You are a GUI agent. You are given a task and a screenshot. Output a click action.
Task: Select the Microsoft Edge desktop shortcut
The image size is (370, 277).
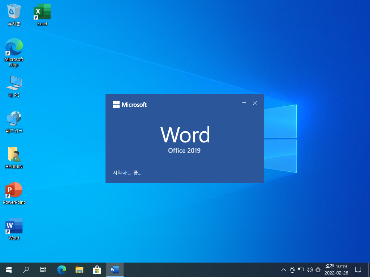click(x=14, y=53)
